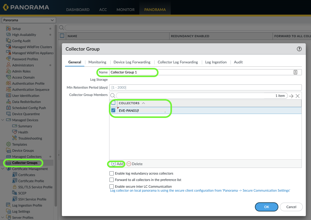Clear the collector filter with the X icon
Image resolution: width=311 pixels, height=220 pixels.
[298, 95]
